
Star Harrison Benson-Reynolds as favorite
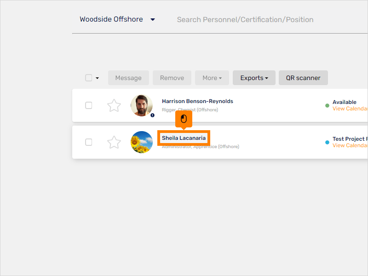tap(114, 105)
